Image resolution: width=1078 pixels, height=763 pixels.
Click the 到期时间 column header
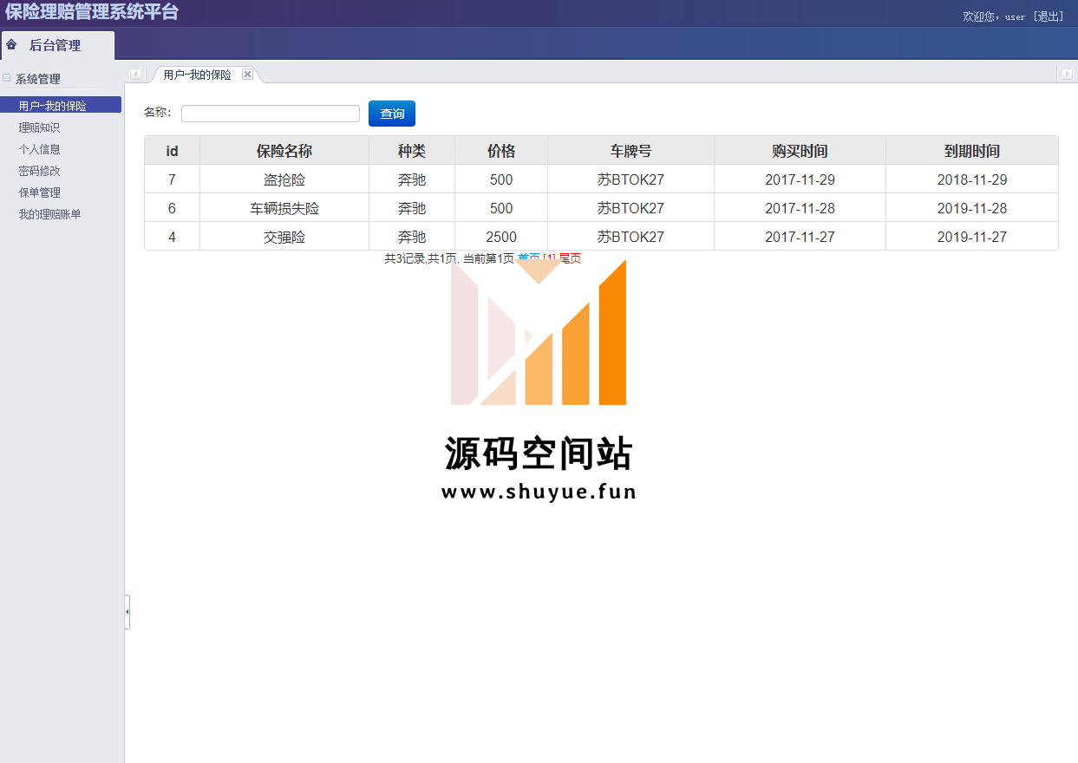point(972,151)
